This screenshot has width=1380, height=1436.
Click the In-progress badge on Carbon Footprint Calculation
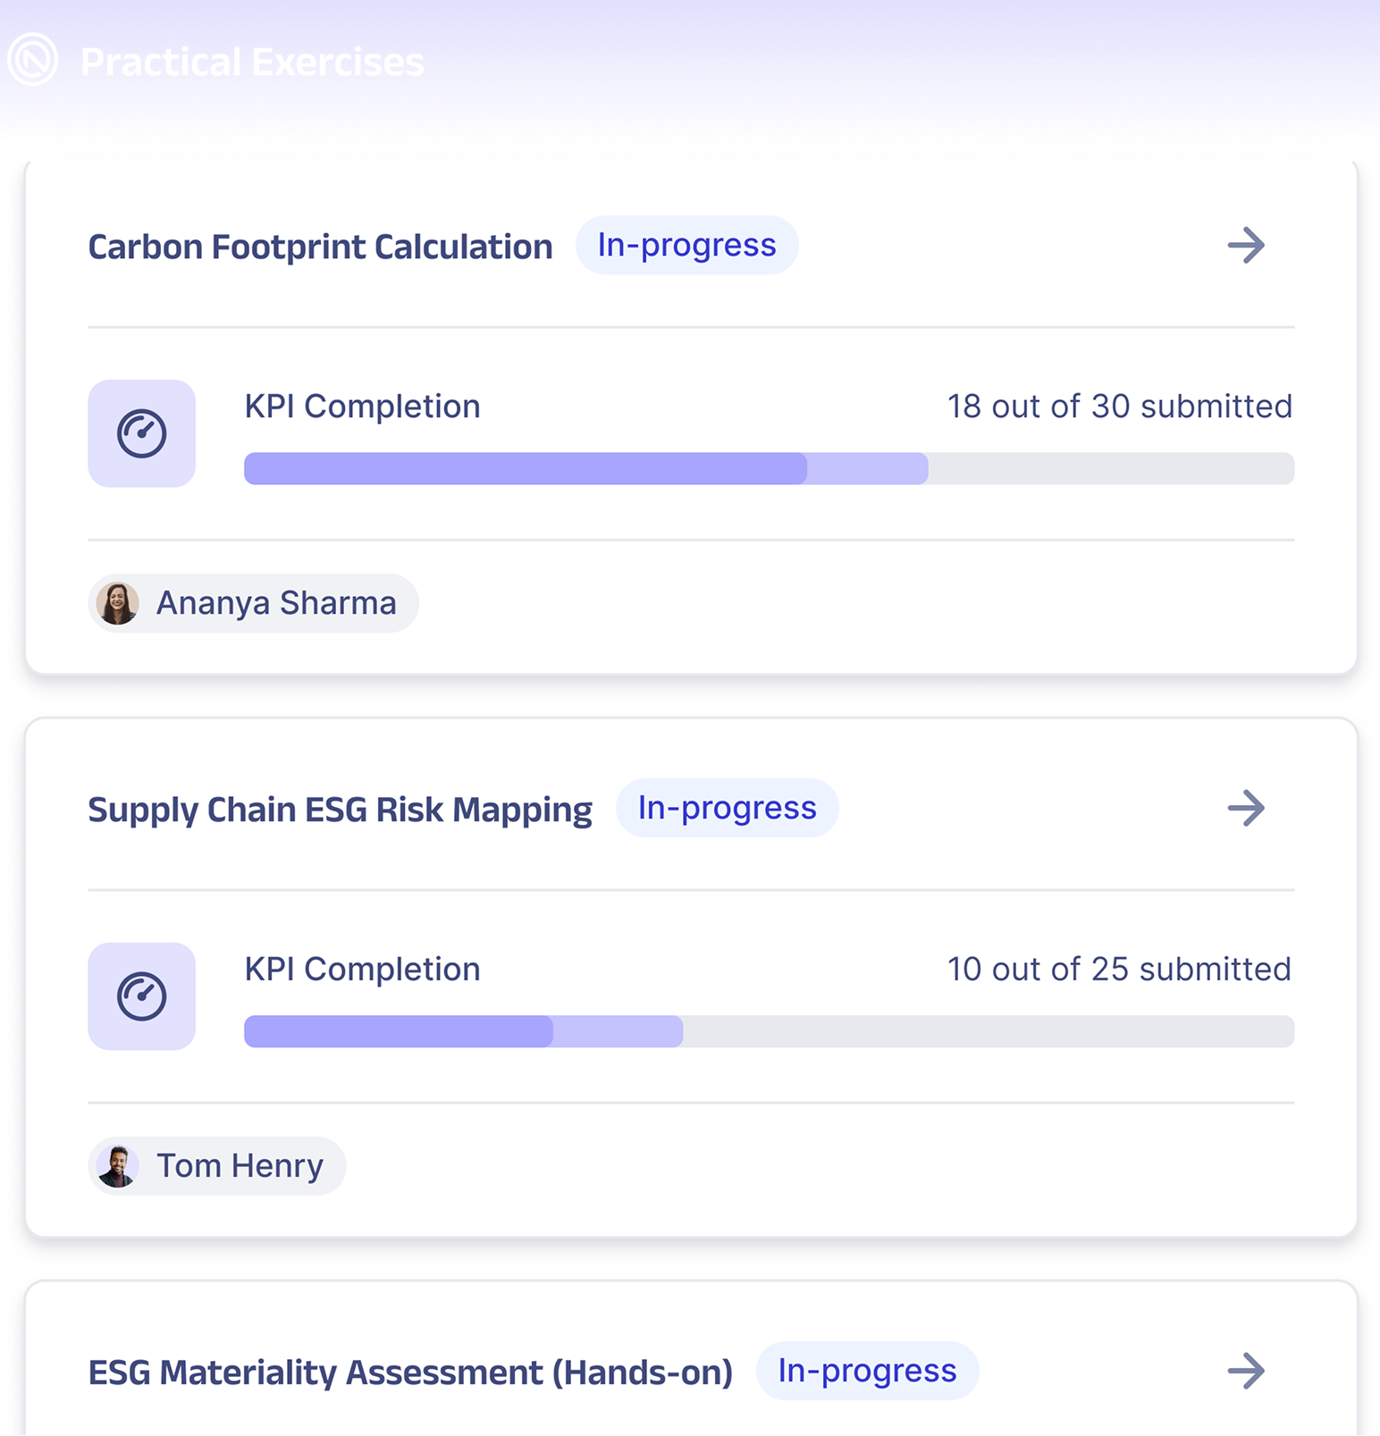click(686, 246)
